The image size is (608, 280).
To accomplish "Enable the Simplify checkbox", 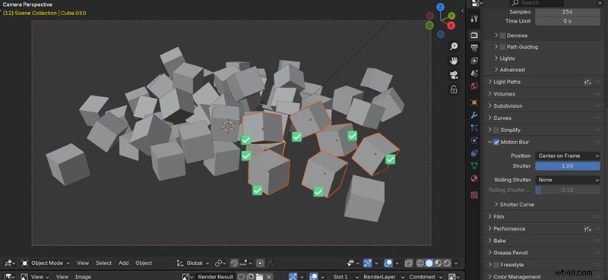I will pyautogui.click(x=496, y=130).
